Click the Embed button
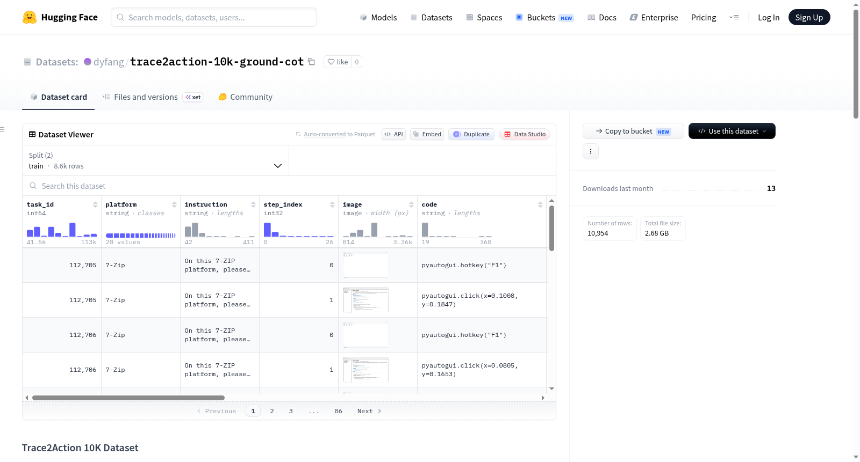 (427, 134)
